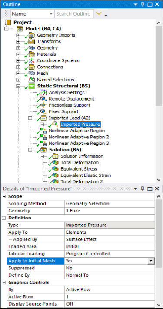Expand the Transforms tree node
This screenshot has height=309, width=163.
(18, 42)
